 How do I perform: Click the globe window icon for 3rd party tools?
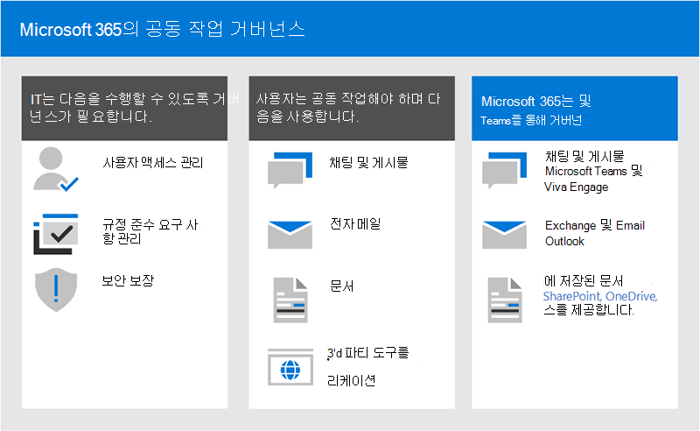tap(290, 367)
